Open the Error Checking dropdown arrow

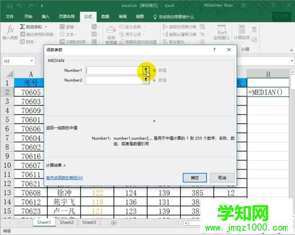208,34
